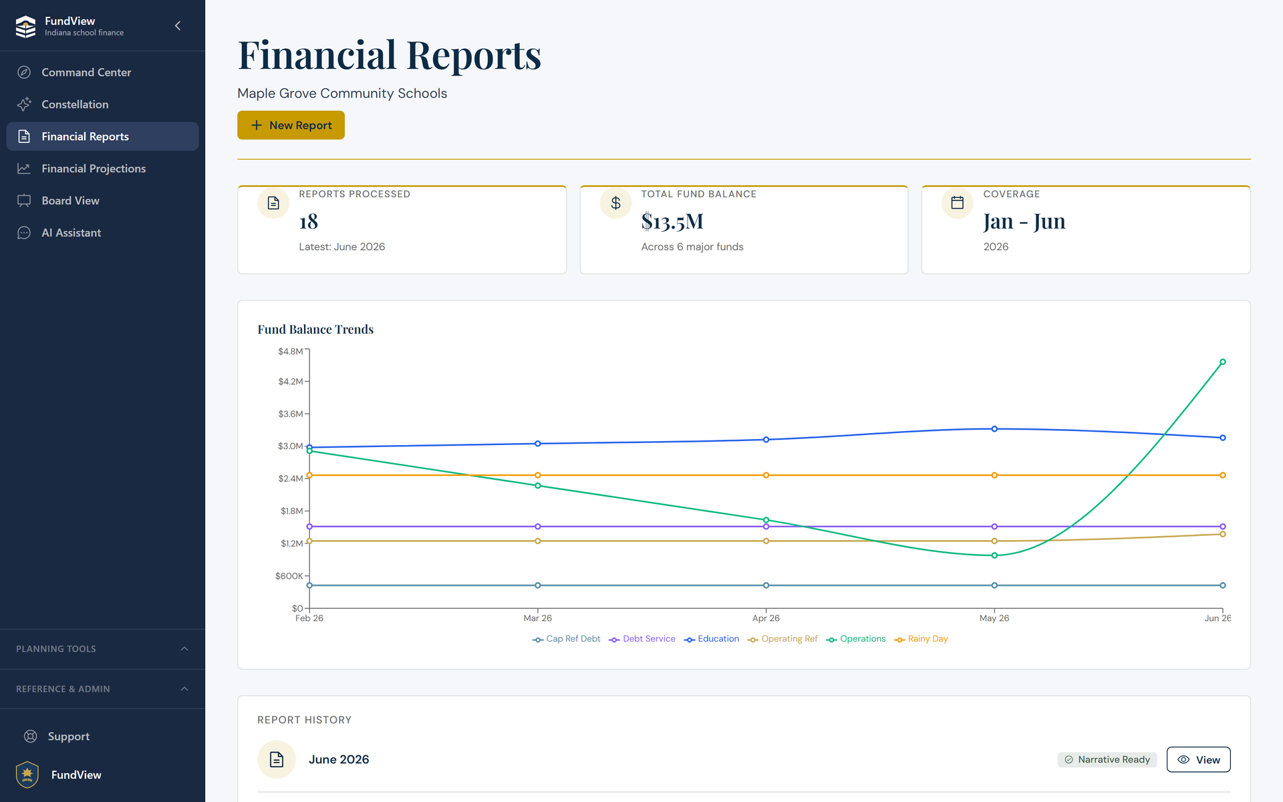This screenshot has width=1283, height=802.
Task: Toggle Debt Service series in legend
Action: point(642,639)
